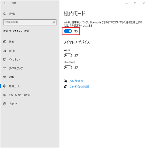Select the モバイル ホットスポット antenna icon
Screen dimensions: 148x148
tap(5, 95)
